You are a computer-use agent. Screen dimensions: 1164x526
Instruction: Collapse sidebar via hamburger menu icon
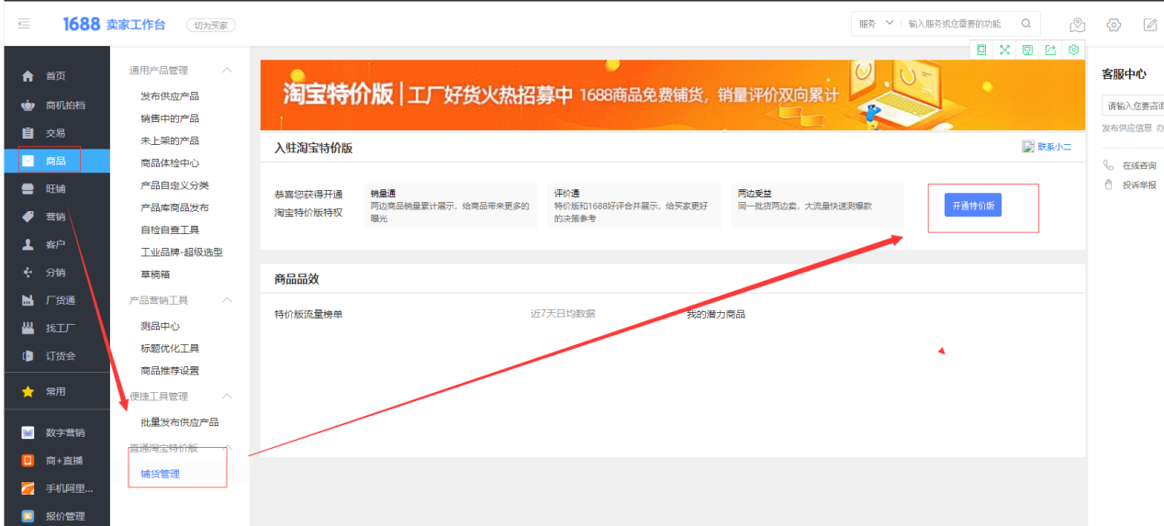click(x=23, y=24)
